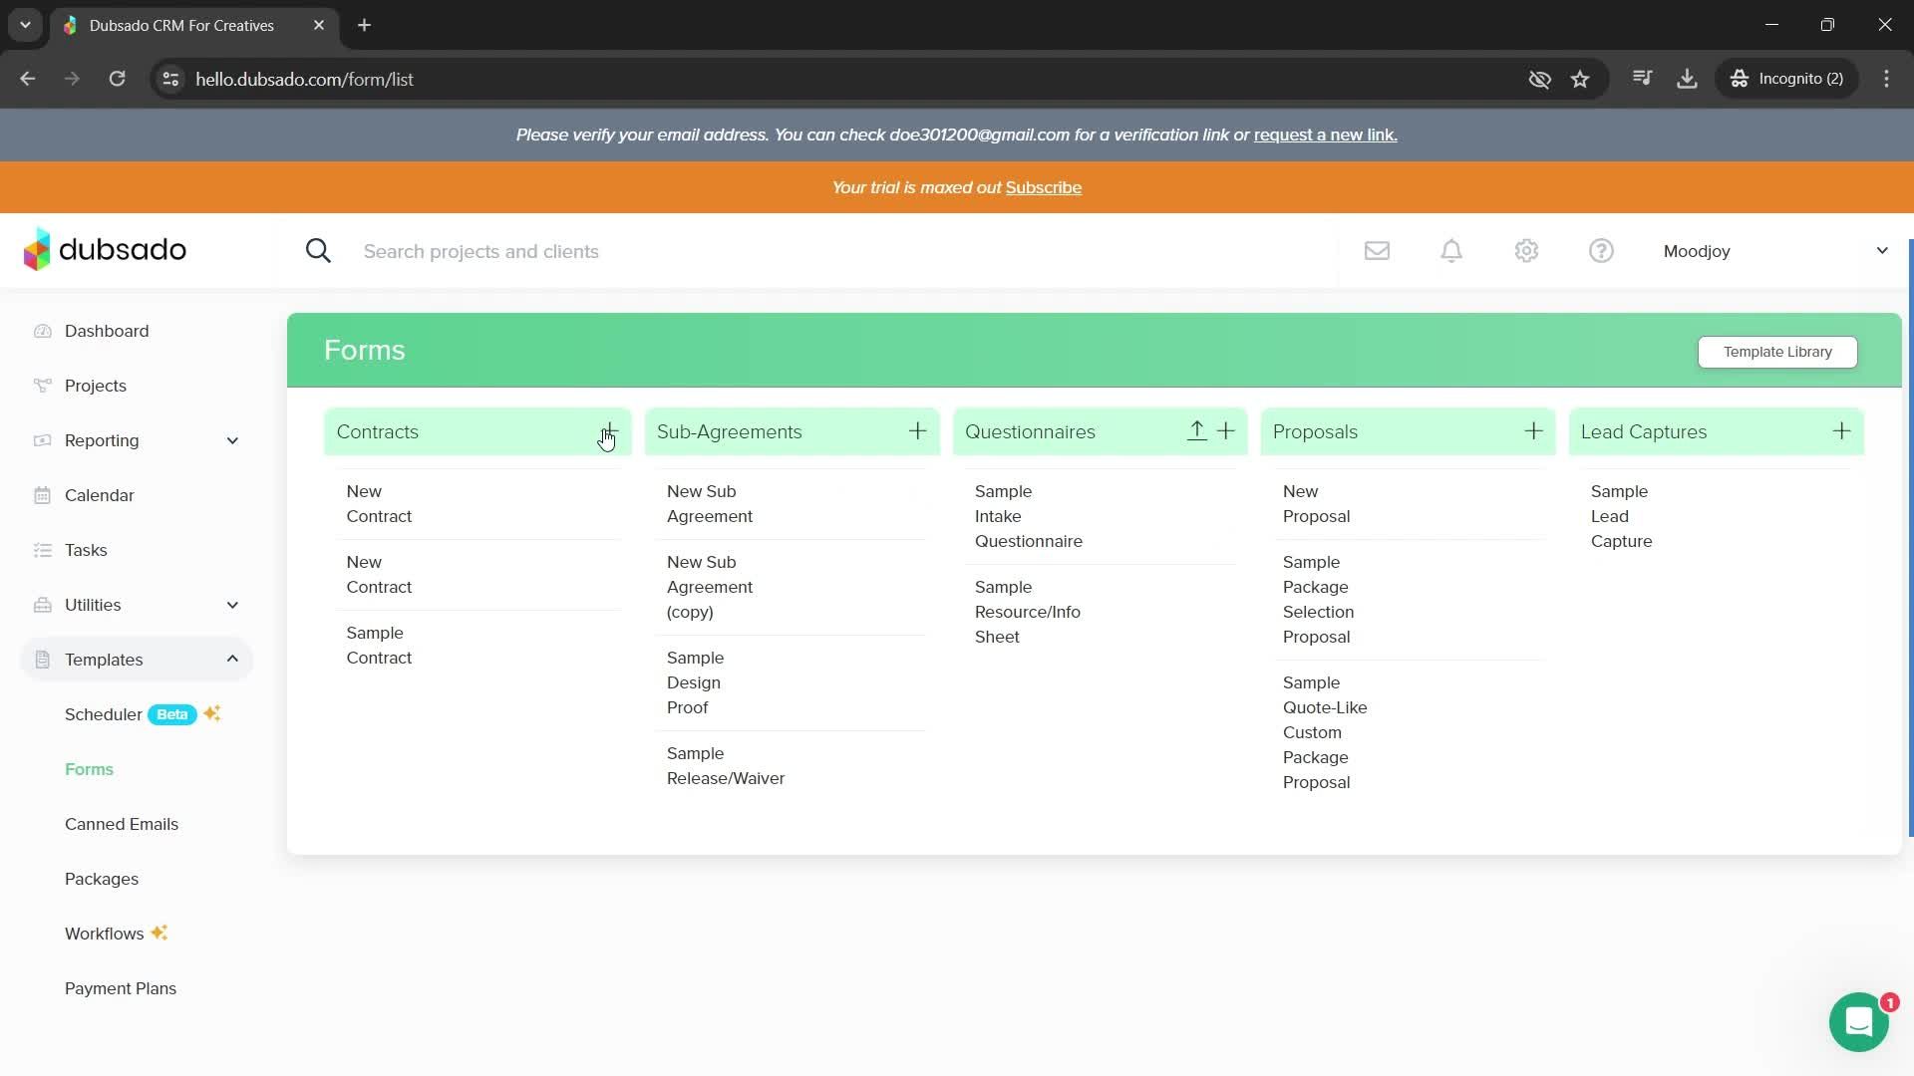1914x1076 pixels.
Task: Select Forms in sidebar
Action: (x=89, y=769)
